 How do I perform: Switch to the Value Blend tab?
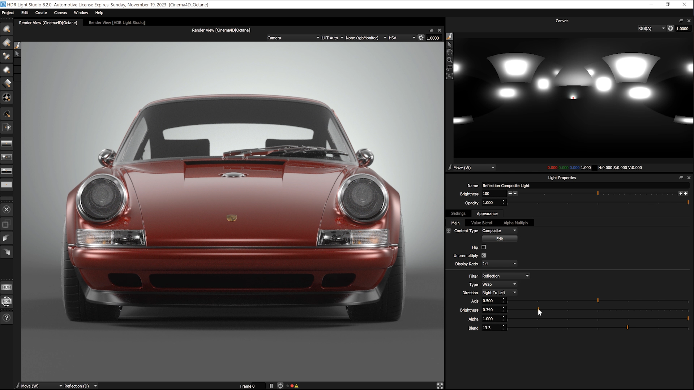(x=481, y=223)
